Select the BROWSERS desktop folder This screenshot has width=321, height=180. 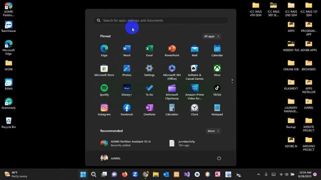coord(308,65)
